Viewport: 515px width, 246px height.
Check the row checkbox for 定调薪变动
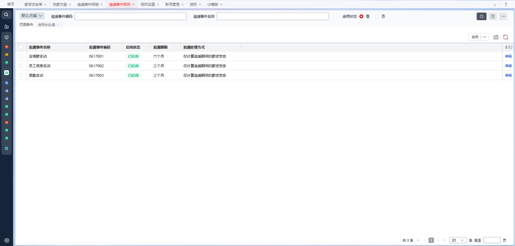21,56
